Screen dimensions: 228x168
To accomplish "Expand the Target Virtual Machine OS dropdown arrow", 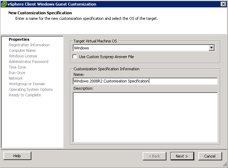I will coord(212,48).
